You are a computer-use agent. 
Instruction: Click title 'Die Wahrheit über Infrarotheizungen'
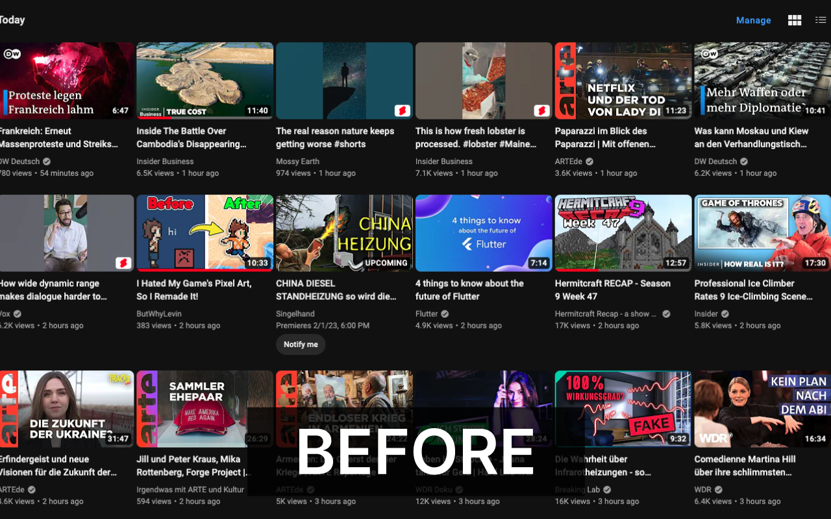(x=603, y=466)
